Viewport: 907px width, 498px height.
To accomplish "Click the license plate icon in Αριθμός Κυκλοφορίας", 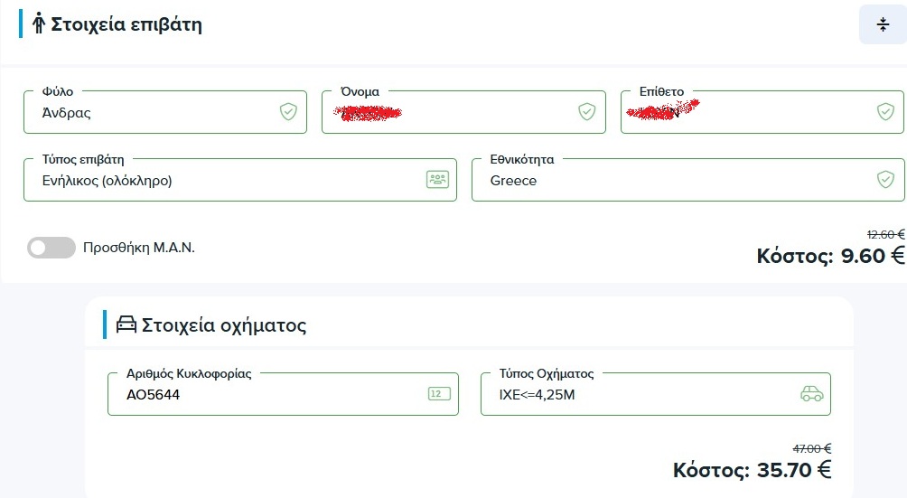I will pos(438,394).
